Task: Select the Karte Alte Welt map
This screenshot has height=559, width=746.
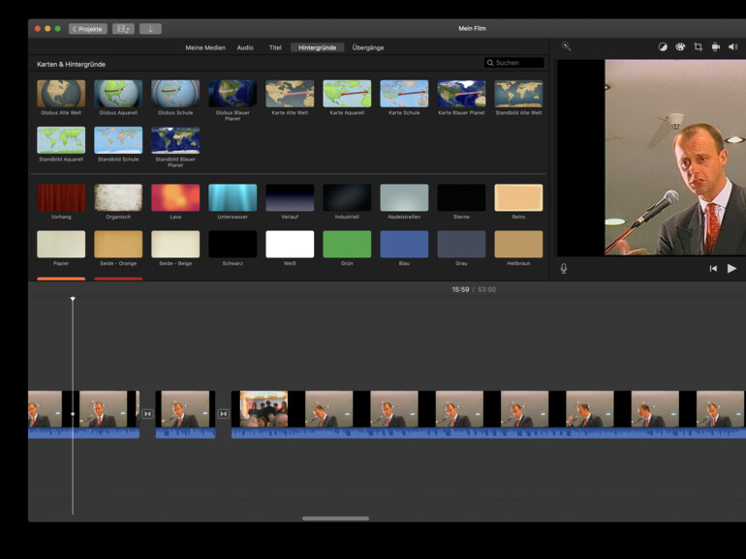Action: (290, 94)
